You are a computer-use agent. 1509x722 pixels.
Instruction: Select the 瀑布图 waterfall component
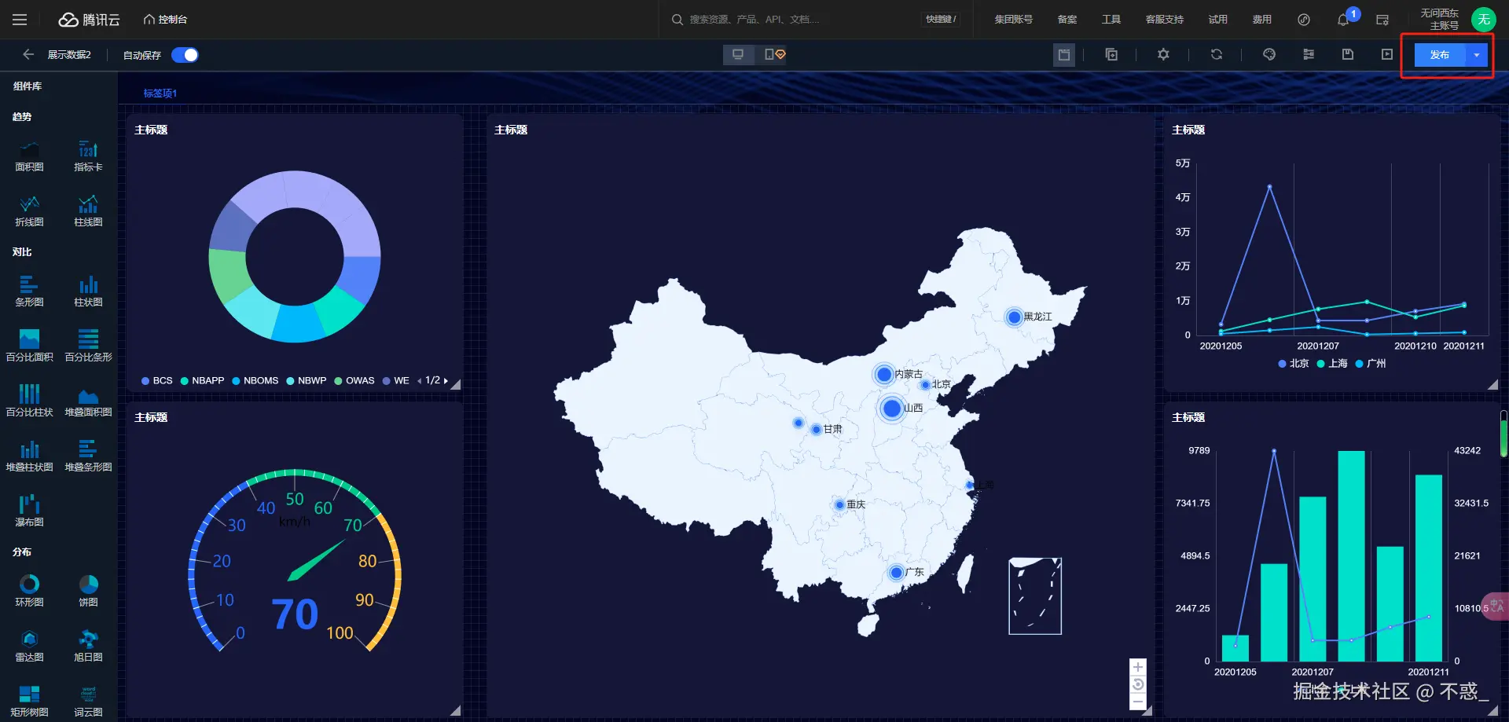coord(29,511)
